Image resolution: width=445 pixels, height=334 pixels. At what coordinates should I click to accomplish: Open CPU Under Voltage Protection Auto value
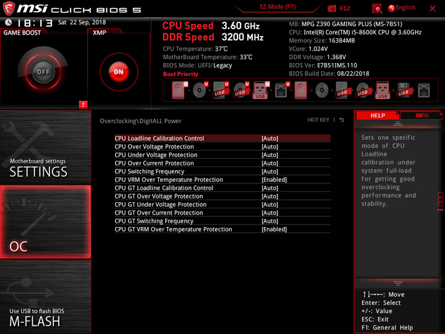269,155
